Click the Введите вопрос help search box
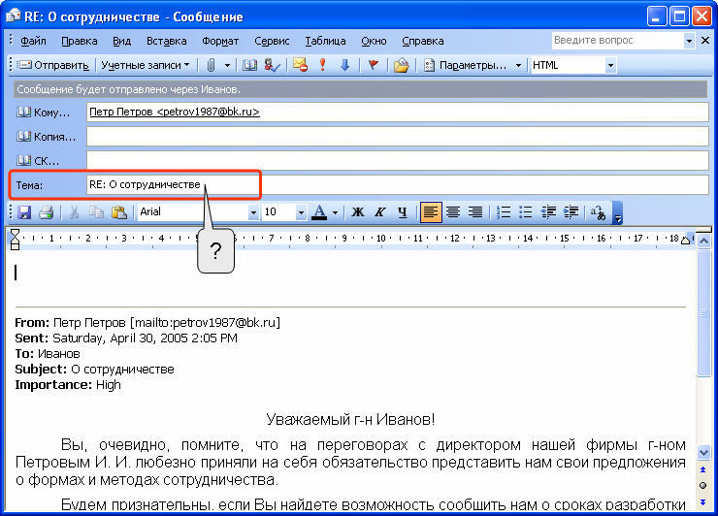718x516 pixels. (618, 41)
